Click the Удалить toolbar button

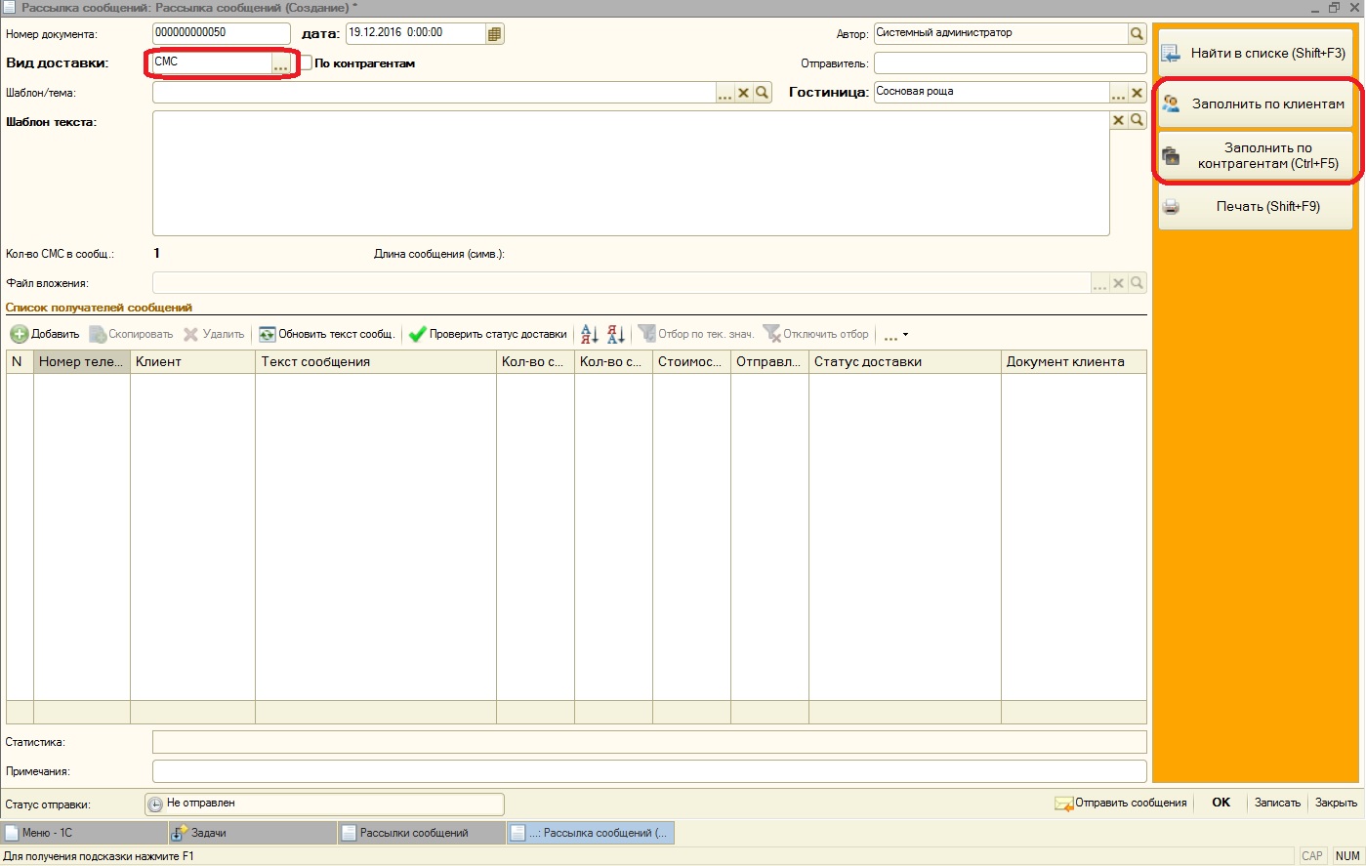tap(214, 334)
